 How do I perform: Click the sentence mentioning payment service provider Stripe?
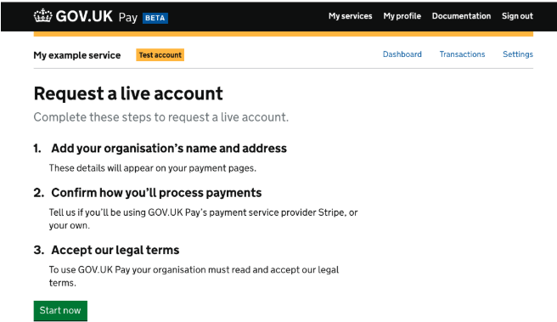(203, 219)
